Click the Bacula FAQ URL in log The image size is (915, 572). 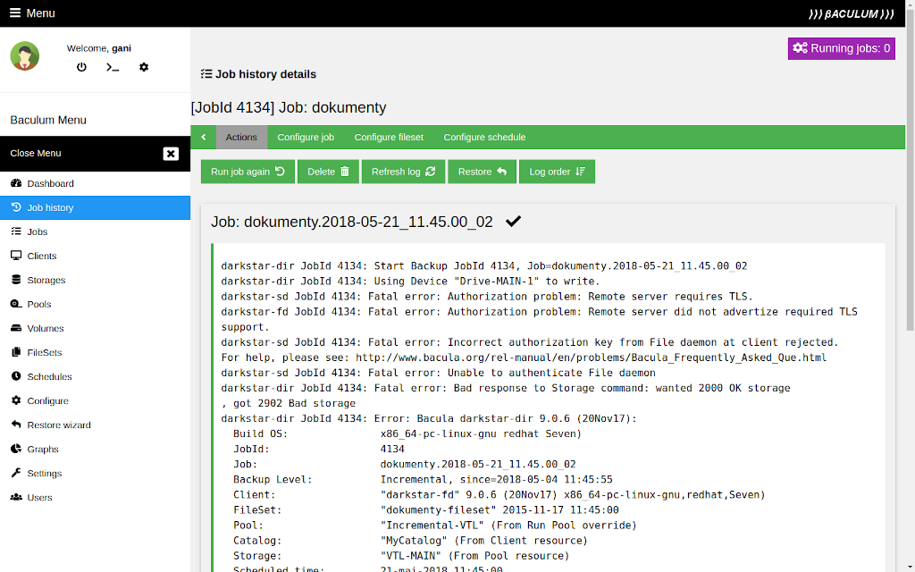pos(592,357)
